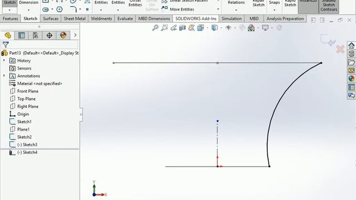356x200 pixels.
Task: Open the ConfigurationManager tab icon
Action: (36, 36)
